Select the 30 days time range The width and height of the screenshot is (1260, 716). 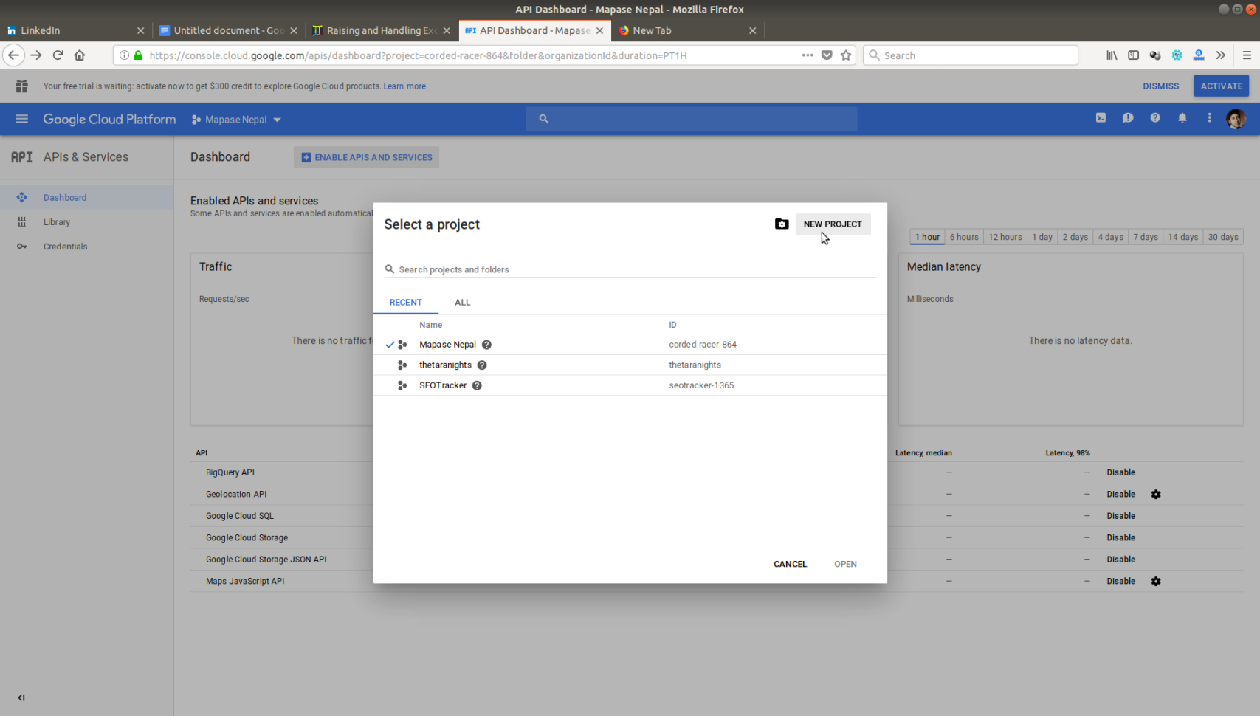(x=1223, y=236)
